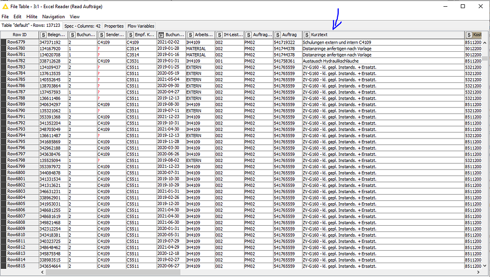Image resolution: width=490 pixels, height=277 pixels.
Task: Click the Row ID column header
Action: click(x=20, y=35)
